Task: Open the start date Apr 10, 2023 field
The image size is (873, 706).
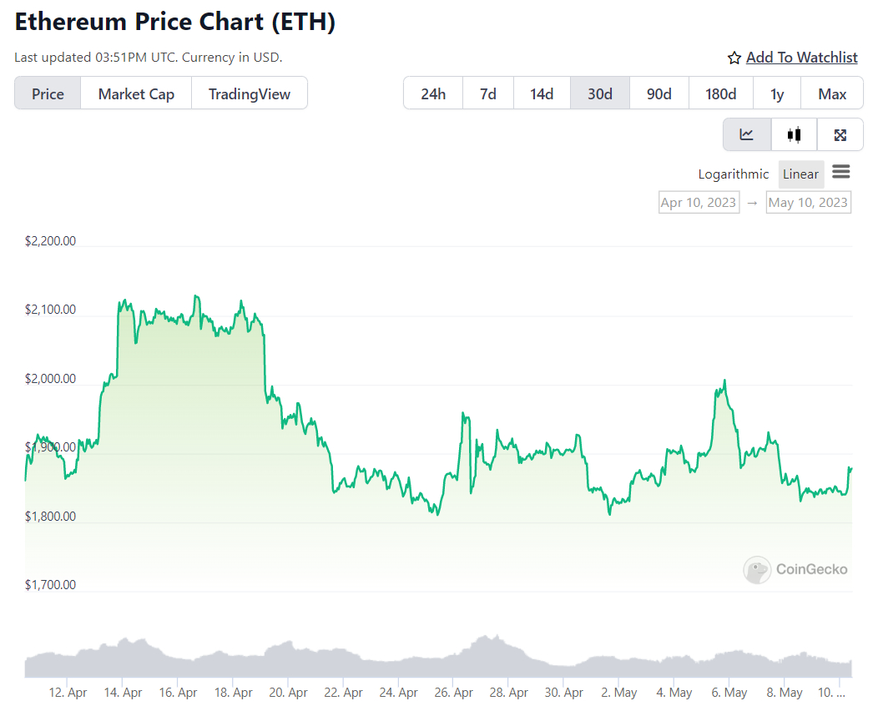Action: point(699,202)
